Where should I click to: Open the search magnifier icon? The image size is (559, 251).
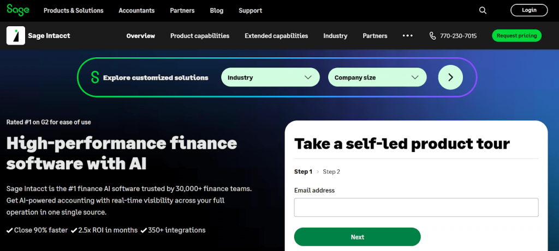[x=483, y=10]
